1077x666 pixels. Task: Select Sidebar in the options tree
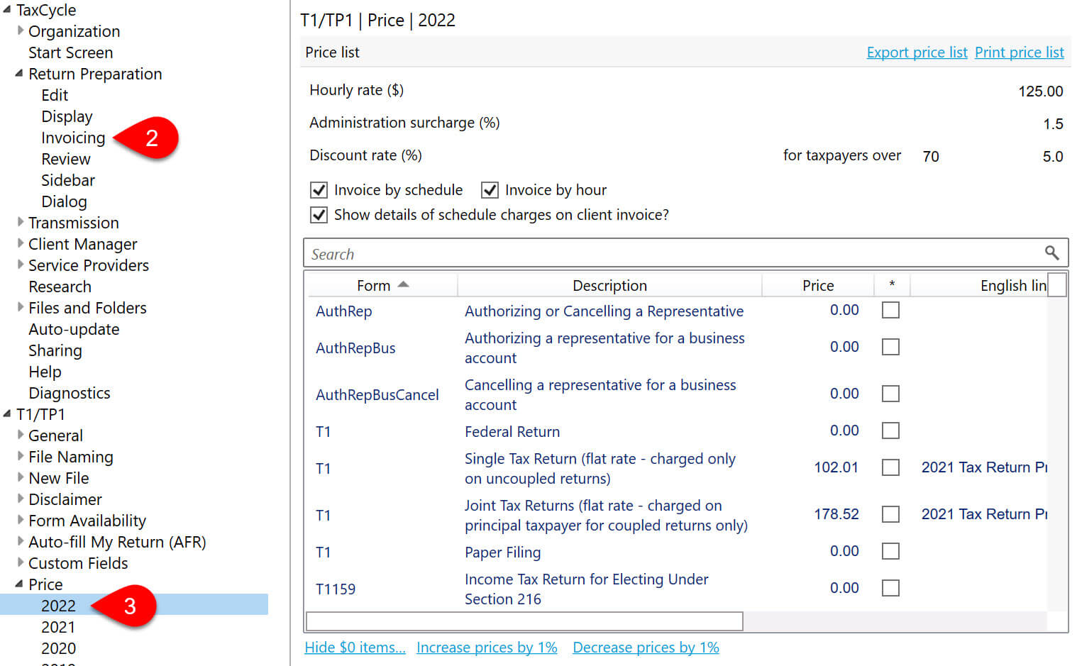coord(67,180)
